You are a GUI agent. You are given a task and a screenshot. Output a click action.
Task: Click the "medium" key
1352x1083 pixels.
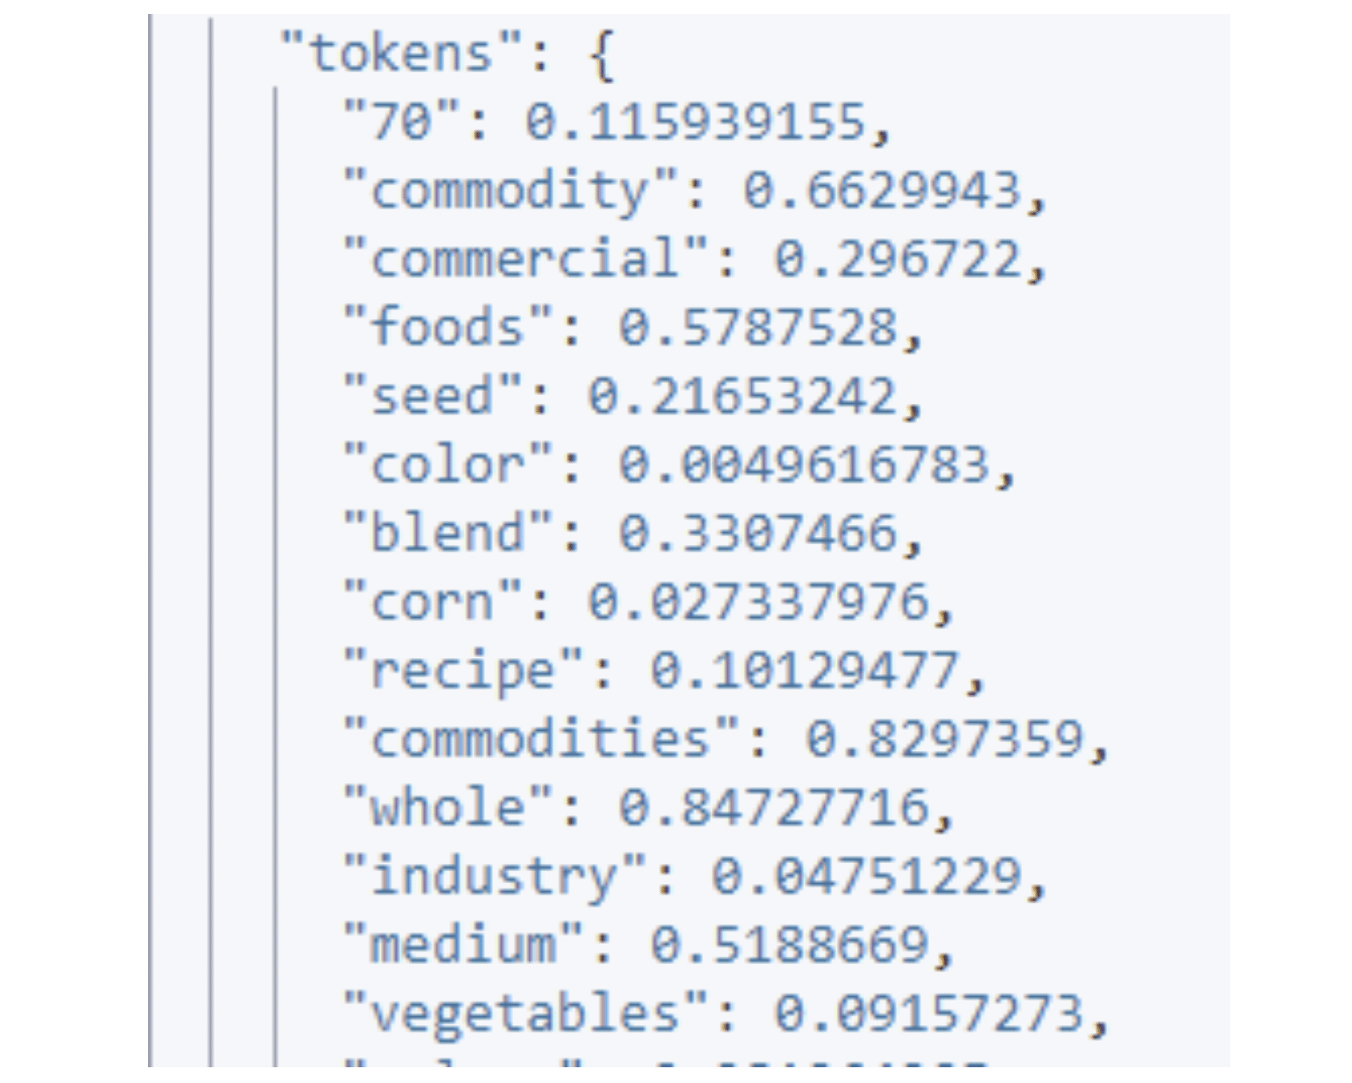click(463, 944)
